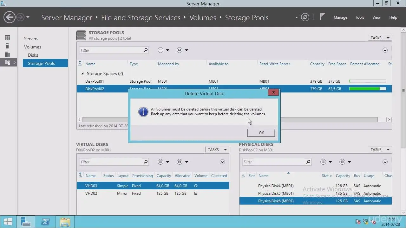
Task: Click Storage Pools horizontal scrollbar left arrow
Action: coord(80,120)
